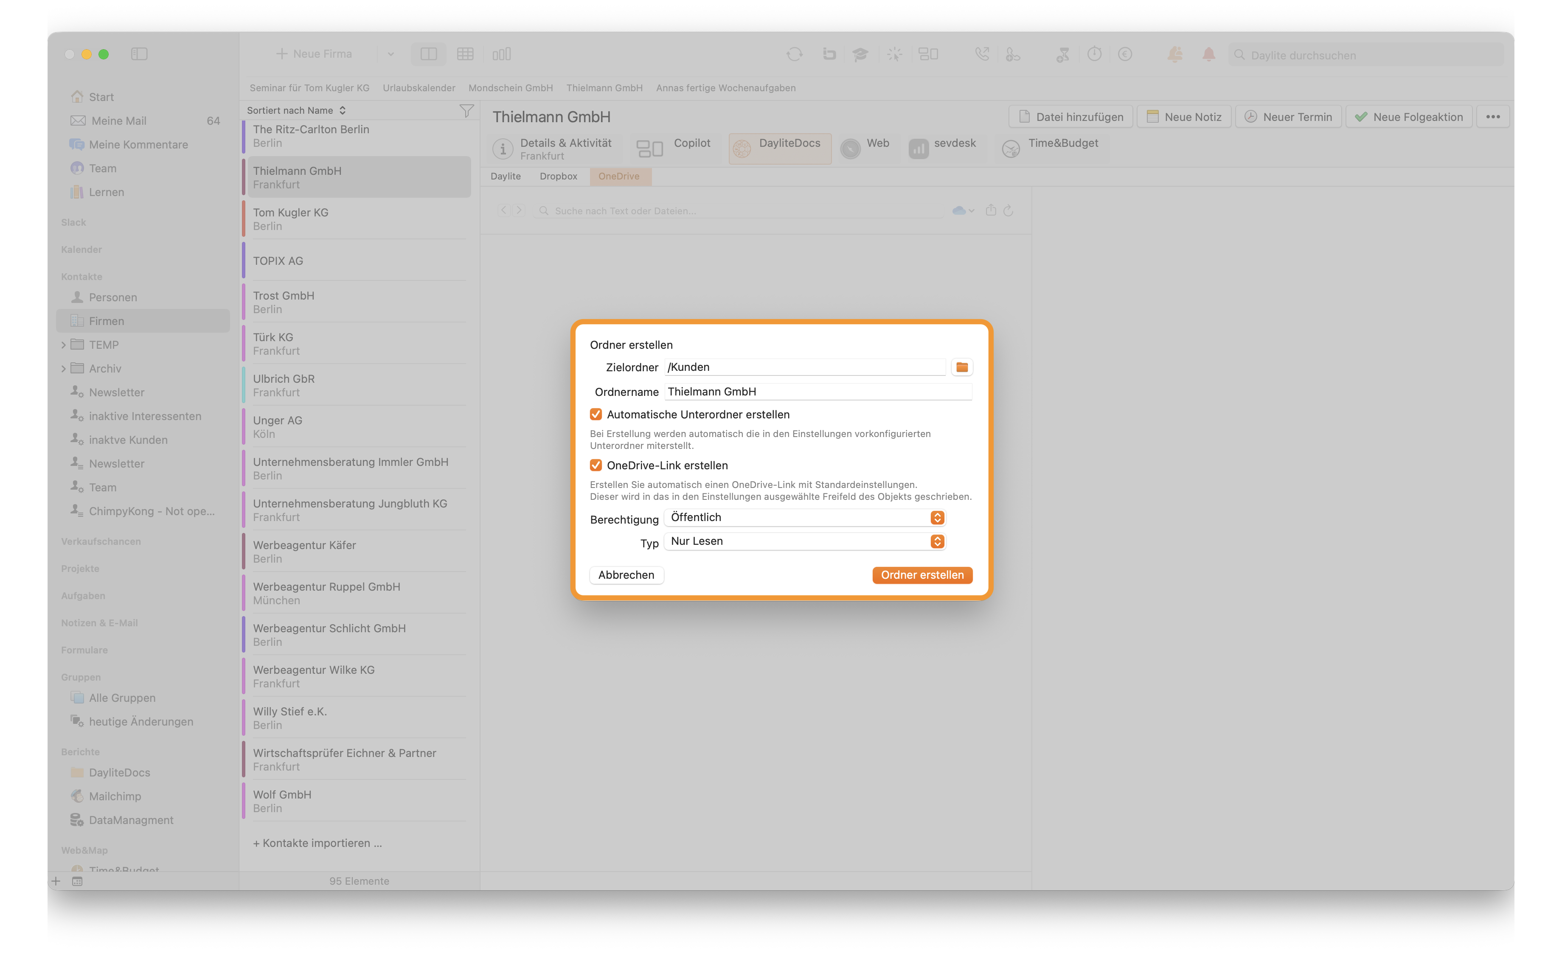Click Neuer Termin button
The height and width of the screenshot is (953, 1562).
[x=1287, y=117]
